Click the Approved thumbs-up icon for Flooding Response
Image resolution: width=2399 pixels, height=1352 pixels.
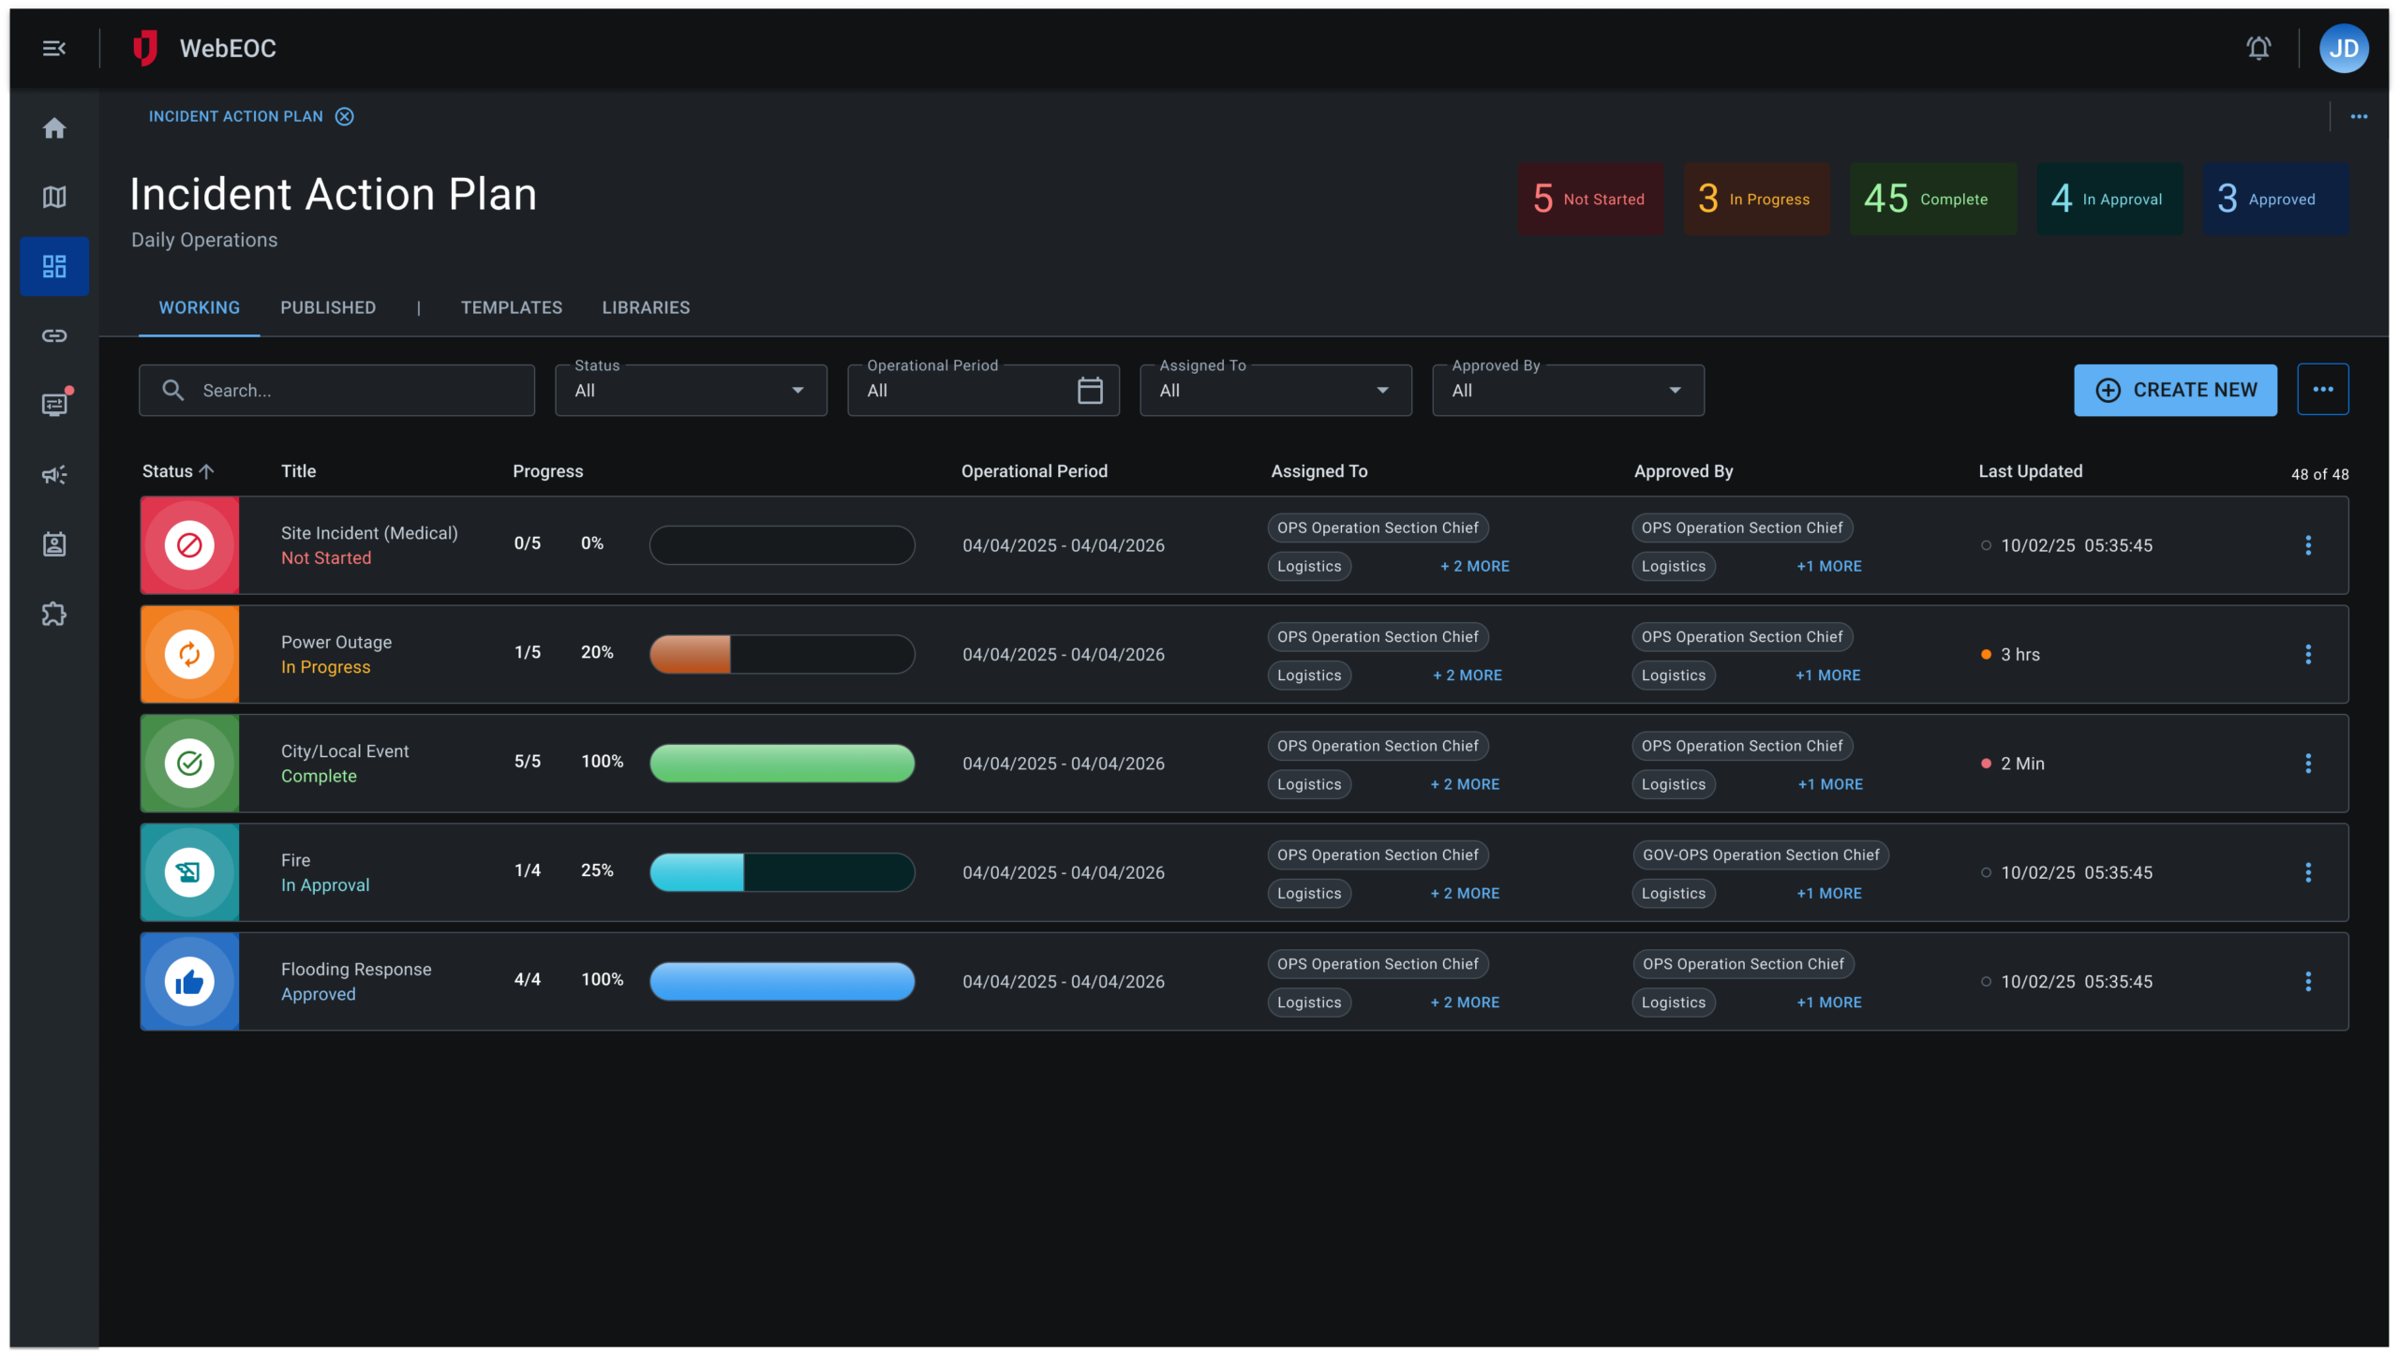[189, 981]
